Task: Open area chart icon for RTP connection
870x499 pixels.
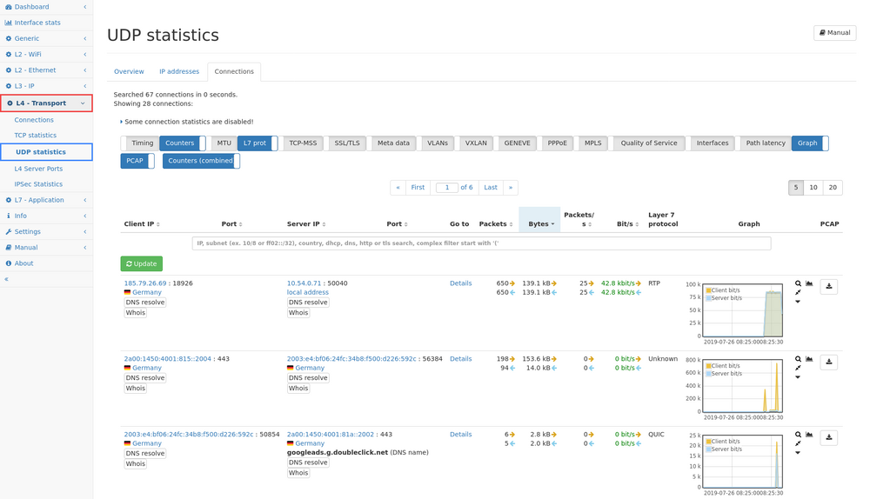Action: click(809, 284)
